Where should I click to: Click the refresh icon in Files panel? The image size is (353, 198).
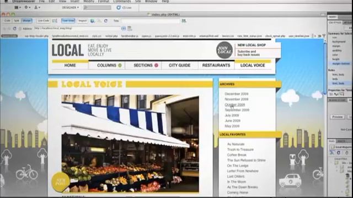(338, 153)
